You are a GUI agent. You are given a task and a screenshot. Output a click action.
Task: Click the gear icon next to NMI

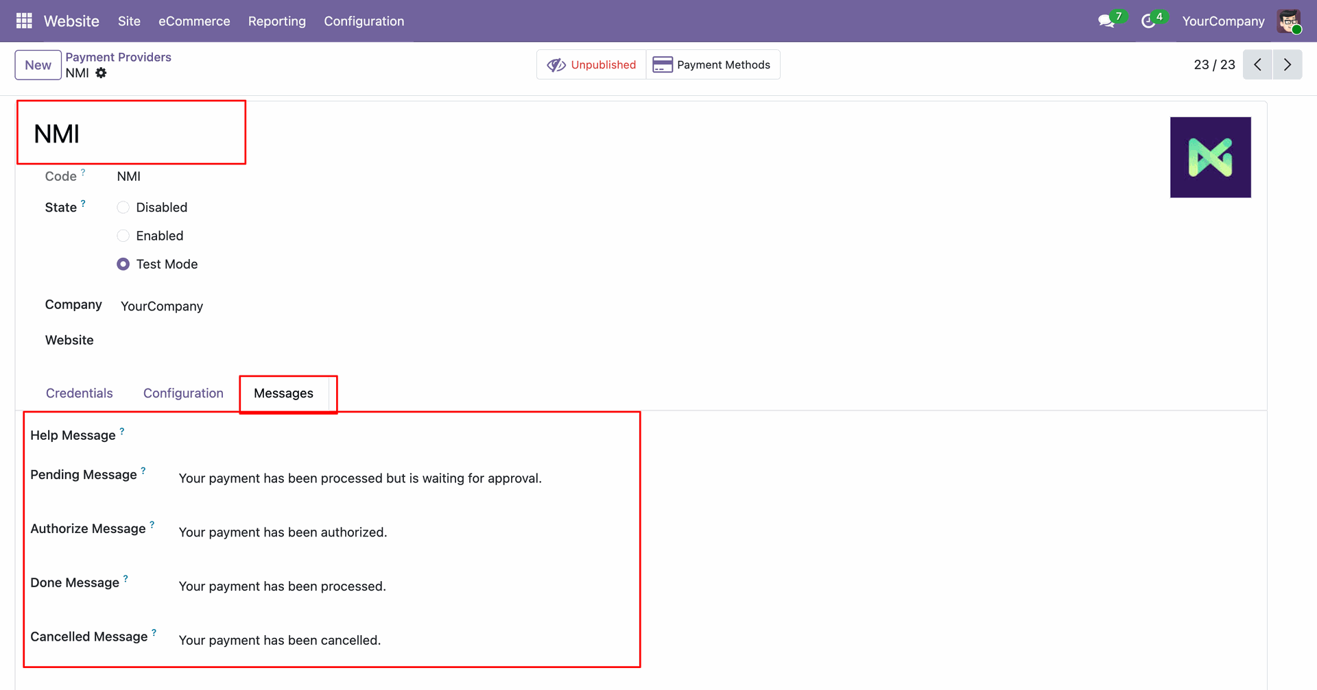[101, 73]
